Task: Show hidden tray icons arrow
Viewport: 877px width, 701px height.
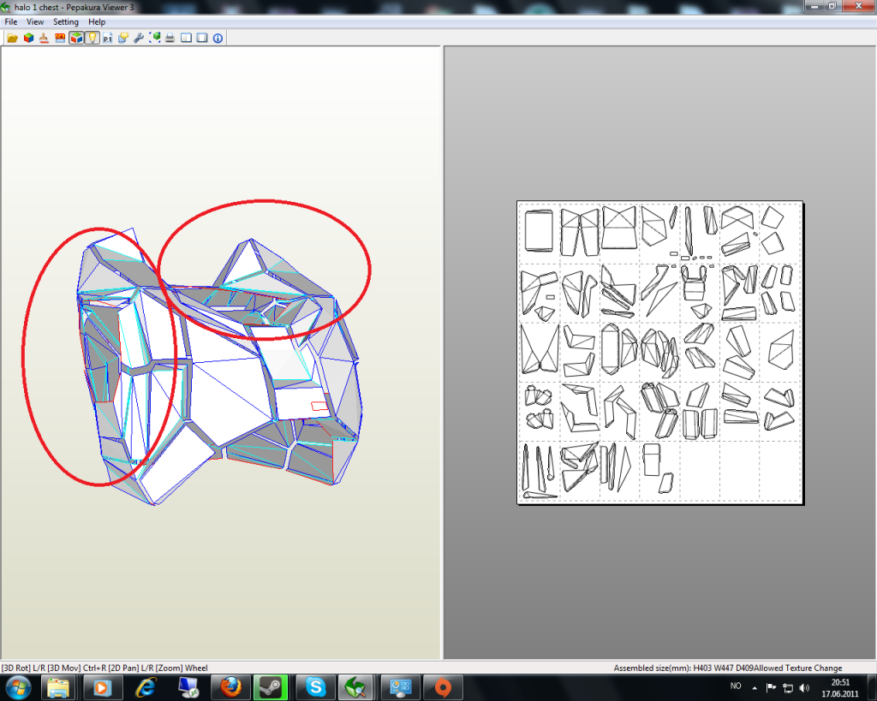Action: click(x=755, y=688)
